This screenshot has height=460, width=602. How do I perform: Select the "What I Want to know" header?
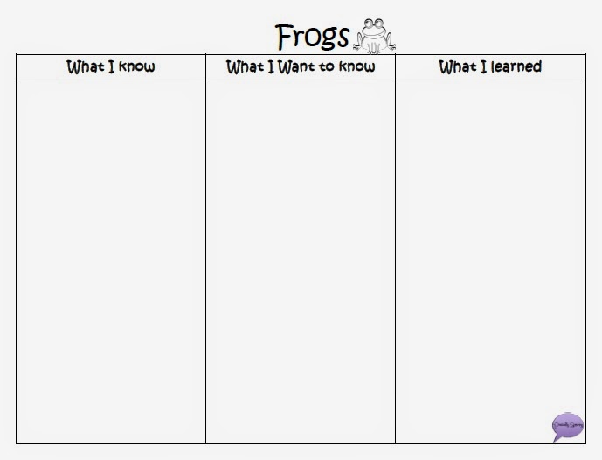(301, 66)
